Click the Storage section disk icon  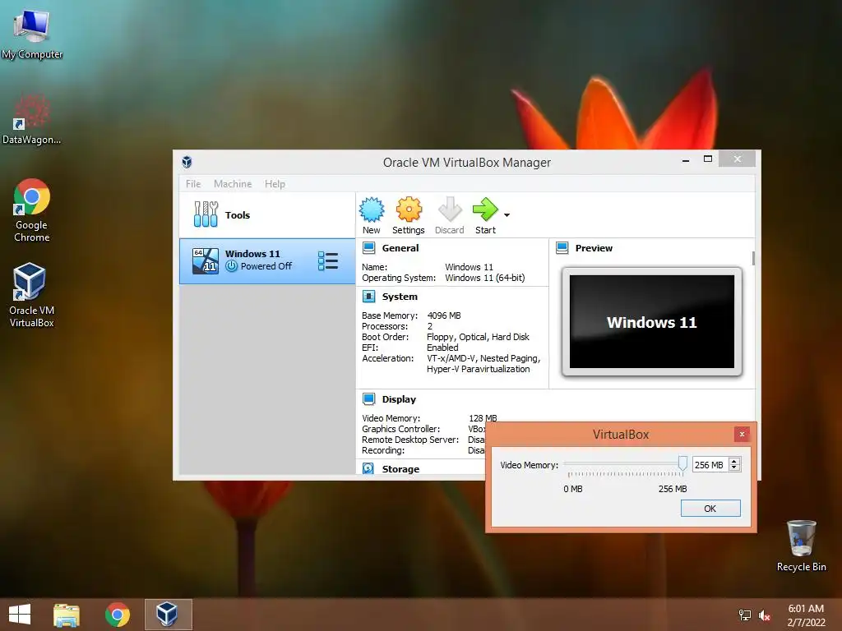(368, 468)
